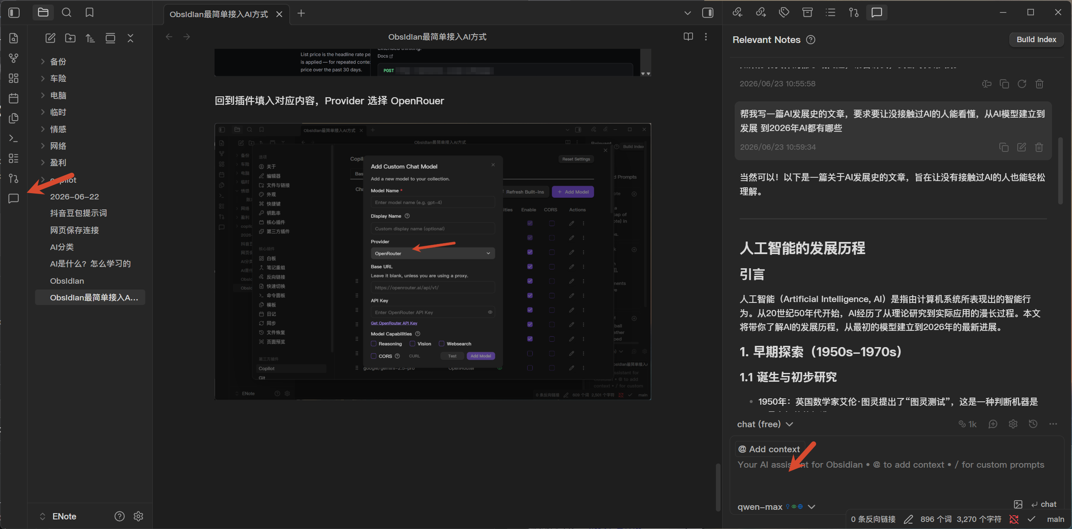This screenshot has height=529, width=1072.
Task: Open quick switcher from the ribbon
Action: click(14, 38)
